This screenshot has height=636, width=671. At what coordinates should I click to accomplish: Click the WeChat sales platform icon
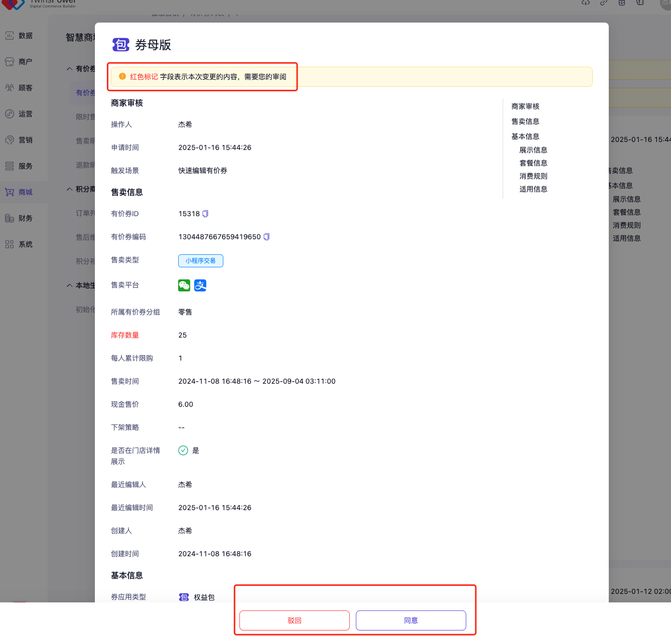(x=184, y=285)
